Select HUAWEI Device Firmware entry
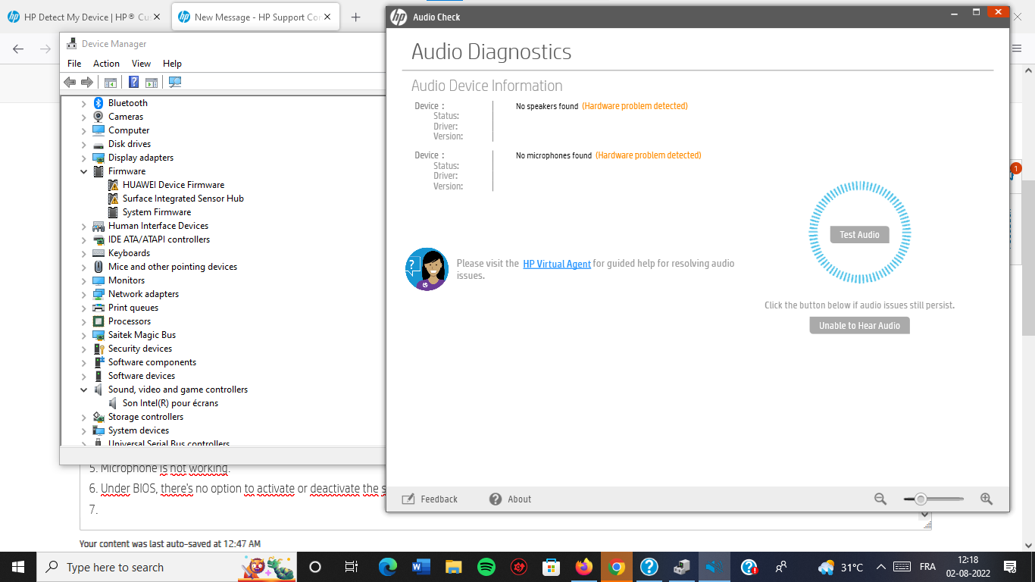This screenshot has height=582, width=1035. click(x=174, y=185)
